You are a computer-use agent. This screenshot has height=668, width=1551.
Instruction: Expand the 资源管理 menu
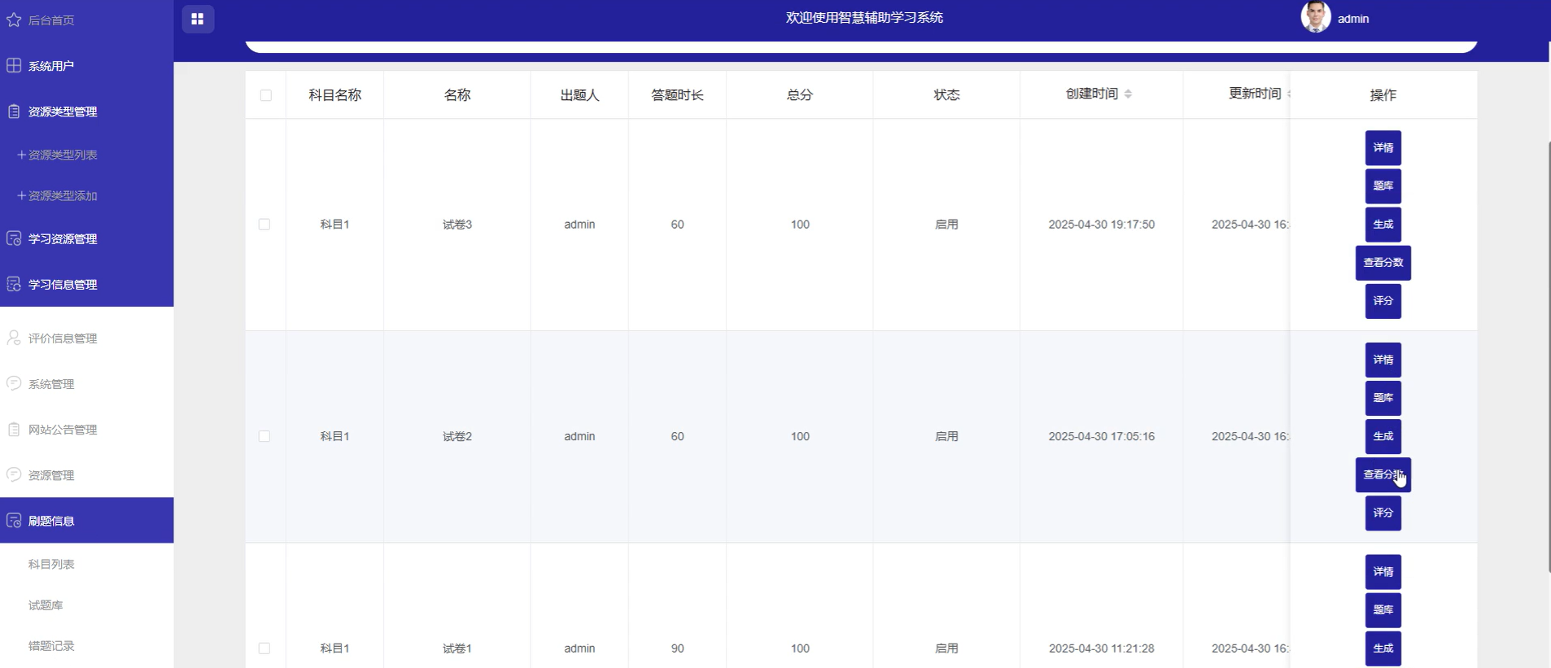(86, 474)
